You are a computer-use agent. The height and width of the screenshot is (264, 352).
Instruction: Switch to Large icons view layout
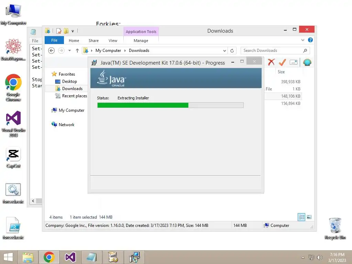pos(309,217)
